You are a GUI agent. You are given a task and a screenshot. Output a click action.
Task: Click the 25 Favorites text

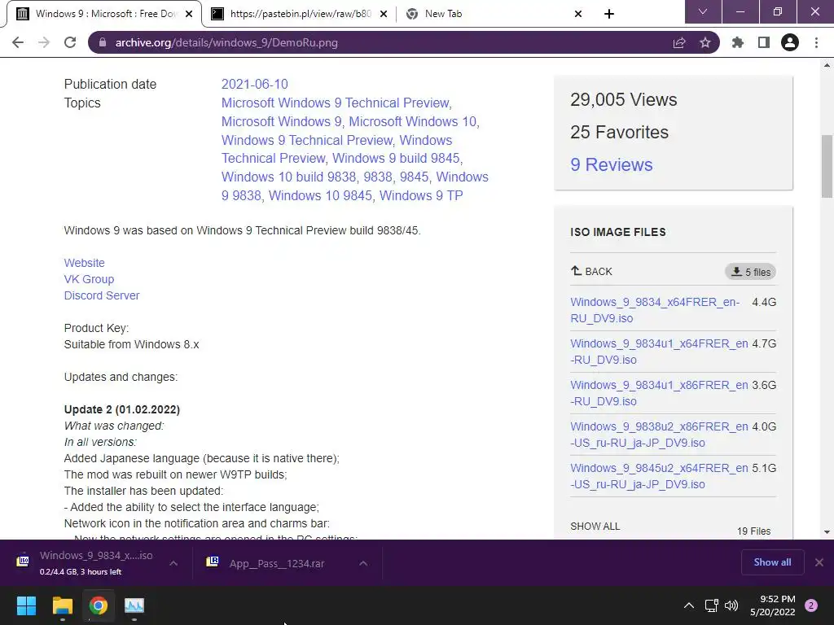[619, 132]
